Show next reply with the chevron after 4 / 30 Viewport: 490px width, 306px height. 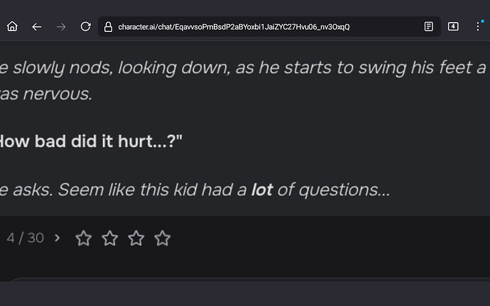tap(57, 238)
